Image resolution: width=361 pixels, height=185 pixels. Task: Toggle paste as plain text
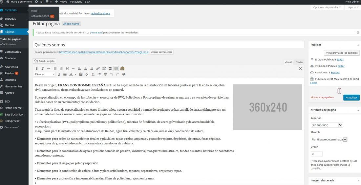81,74
